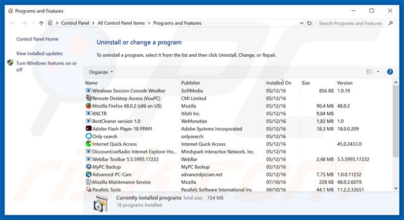Image resolution: width=404 pixels, height=220 pixels.
Task: Click the change view icon
Action: tap(369, 72)
